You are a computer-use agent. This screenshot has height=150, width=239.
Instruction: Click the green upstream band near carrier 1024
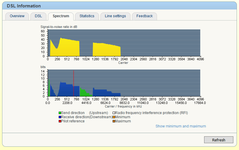(x=84, y=93)
